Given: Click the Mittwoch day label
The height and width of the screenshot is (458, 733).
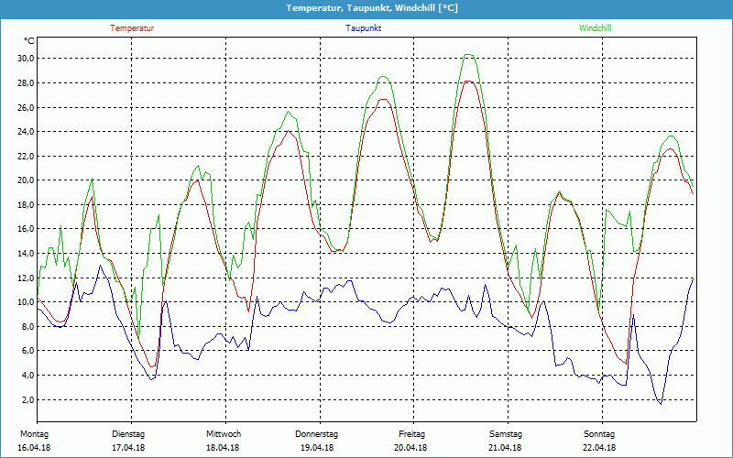Looking at the screenshot, I should coord(224,434).
